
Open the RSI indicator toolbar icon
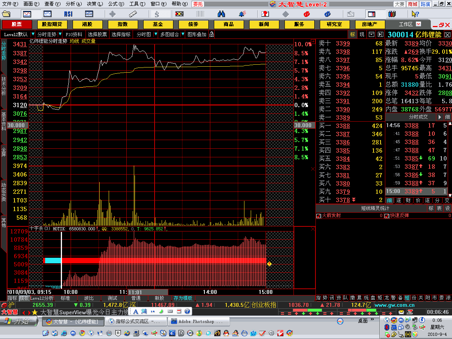[x=68, y=14]
